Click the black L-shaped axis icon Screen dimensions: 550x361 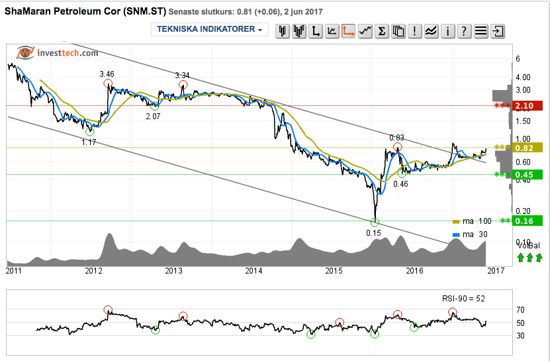tap(315, 31)
